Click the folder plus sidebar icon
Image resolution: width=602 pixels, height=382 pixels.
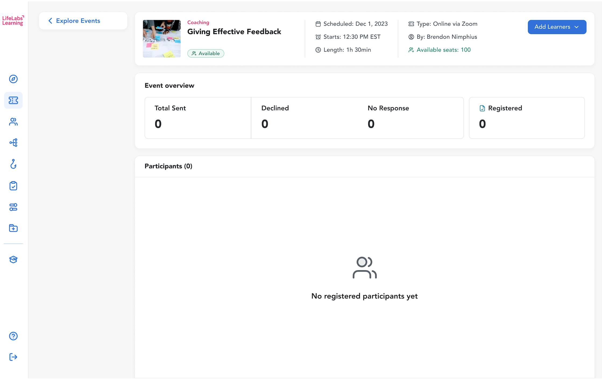coord(13,228)
